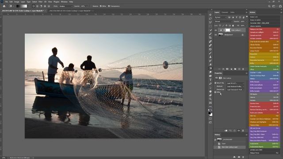Viewport: 283px width, 159px height.
Task: Select the Lasso tool
Action: pos(210,19)
